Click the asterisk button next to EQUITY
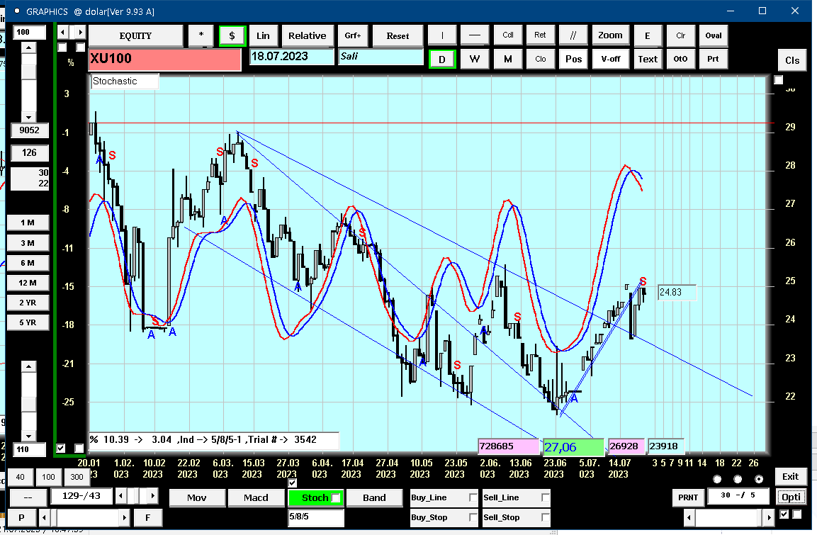 (x=201, y=36)
